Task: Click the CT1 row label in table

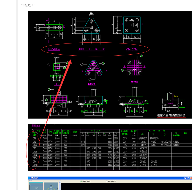Action: coord(34,138)
